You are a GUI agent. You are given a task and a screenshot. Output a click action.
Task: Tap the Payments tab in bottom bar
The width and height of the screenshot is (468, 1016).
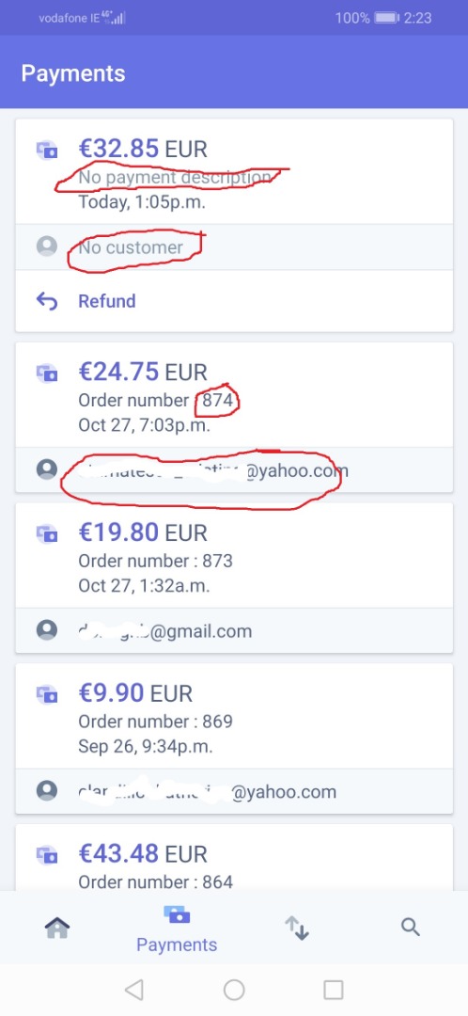click(176, 929)
